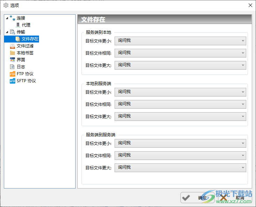Click the orange FTP protocol icon
The width and height of the screenshot is (256, 207).
pyautogui.click(x=13, y=74)
